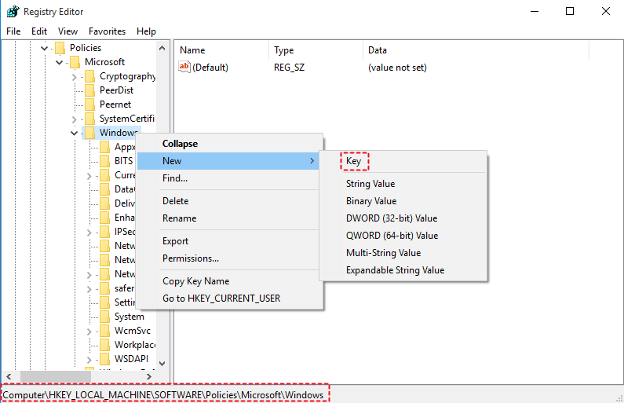
Task: Select the Peernet tree item
Action: [x=115, y=104]
